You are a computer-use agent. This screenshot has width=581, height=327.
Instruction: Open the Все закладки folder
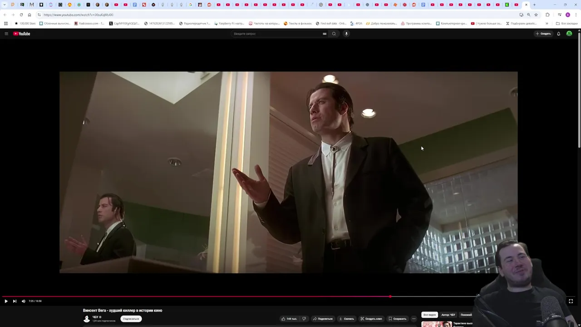coord(567,24)
